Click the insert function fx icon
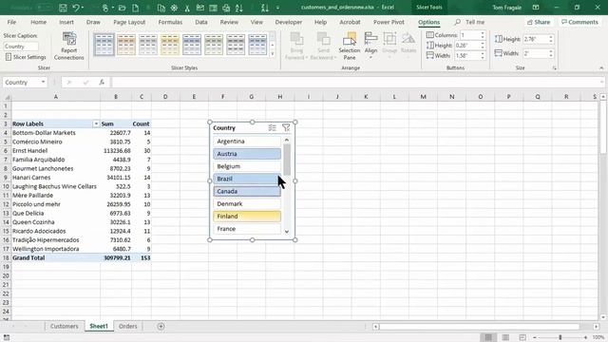This screenshot has width=608, height=342. [102, 83]
